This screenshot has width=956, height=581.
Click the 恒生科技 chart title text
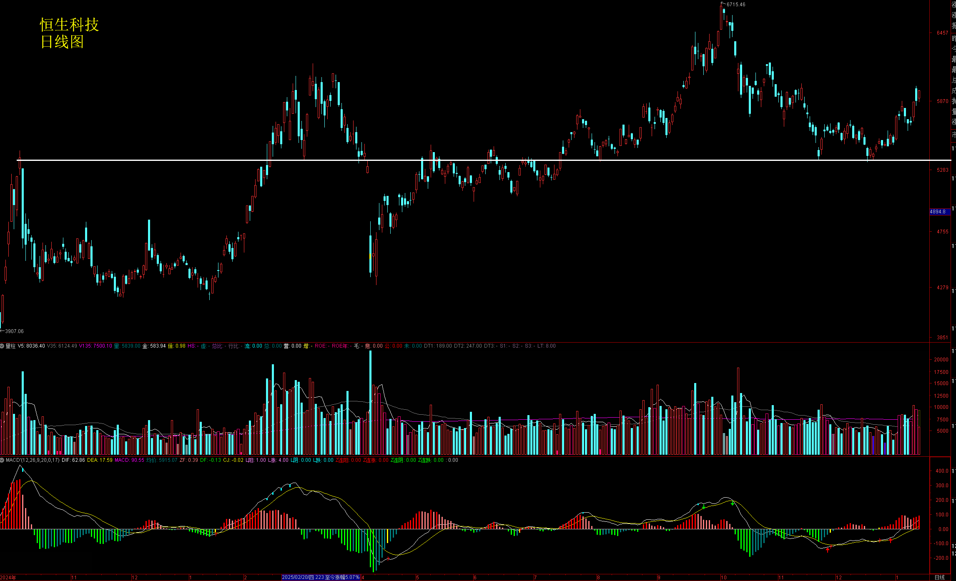69,25
